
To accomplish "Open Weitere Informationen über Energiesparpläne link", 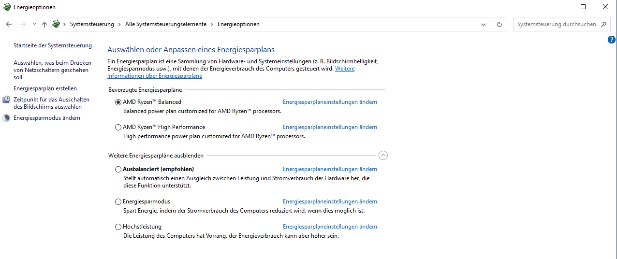I will click(231, 72).
